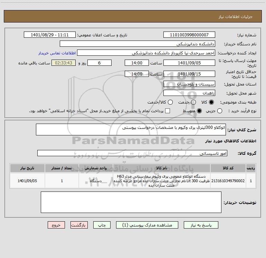Click the نام کالا column header
The height and width of the screenshot is (258, 266).
[162, 168]
